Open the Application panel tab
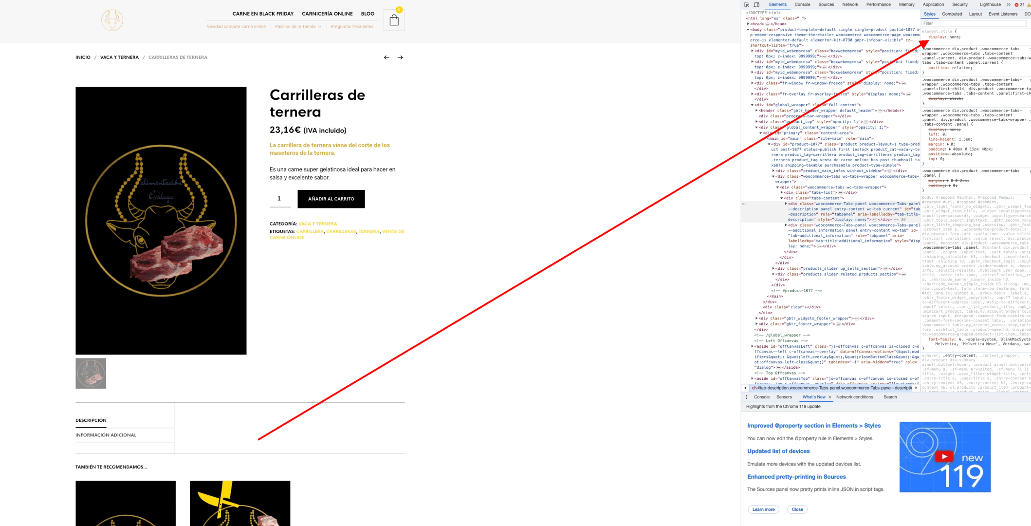This screenshot has height=526, width=1031. tap(933, 4)
